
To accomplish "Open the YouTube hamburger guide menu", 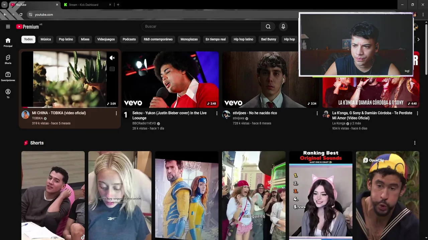I will 8,27.
